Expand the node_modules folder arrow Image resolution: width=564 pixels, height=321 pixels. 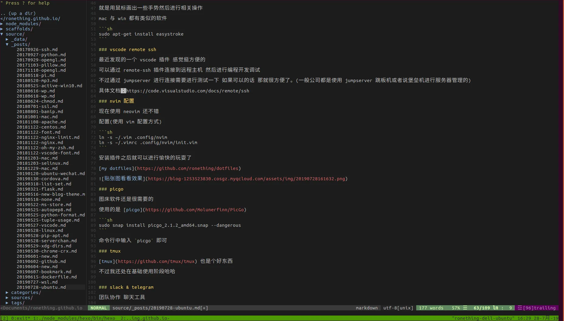2,24
